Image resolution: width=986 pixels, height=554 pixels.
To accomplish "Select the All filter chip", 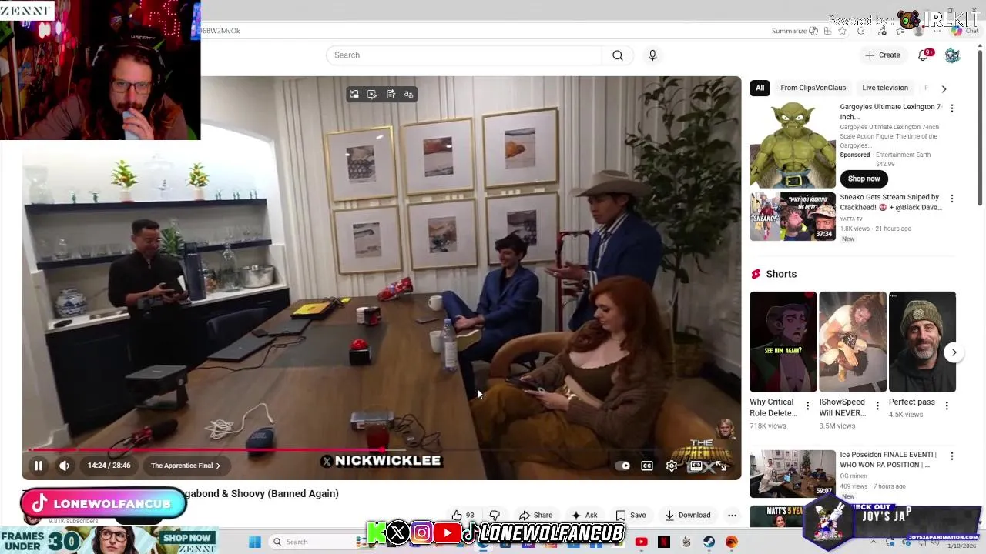I will 760,88.
